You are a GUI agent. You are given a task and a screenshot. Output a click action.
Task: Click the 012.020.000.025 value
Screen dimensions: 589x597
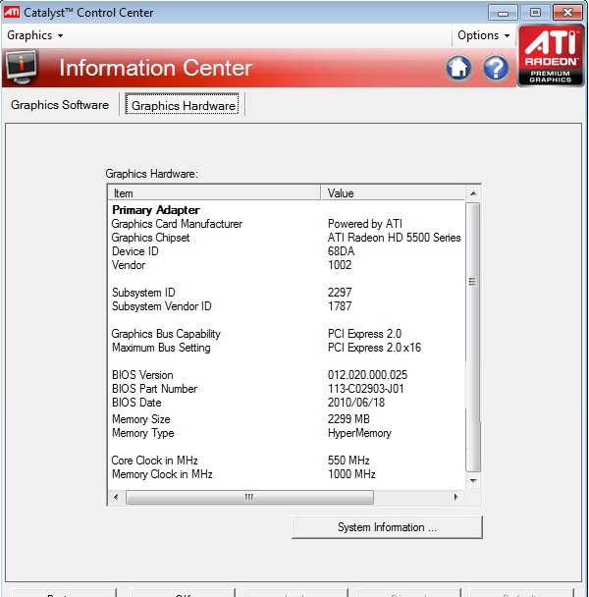367,375
